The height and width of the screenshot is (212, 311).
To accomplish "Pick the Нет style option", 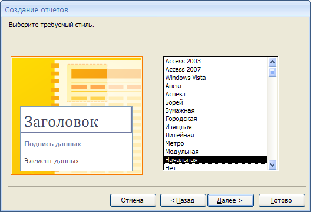I will click(216, 167).
